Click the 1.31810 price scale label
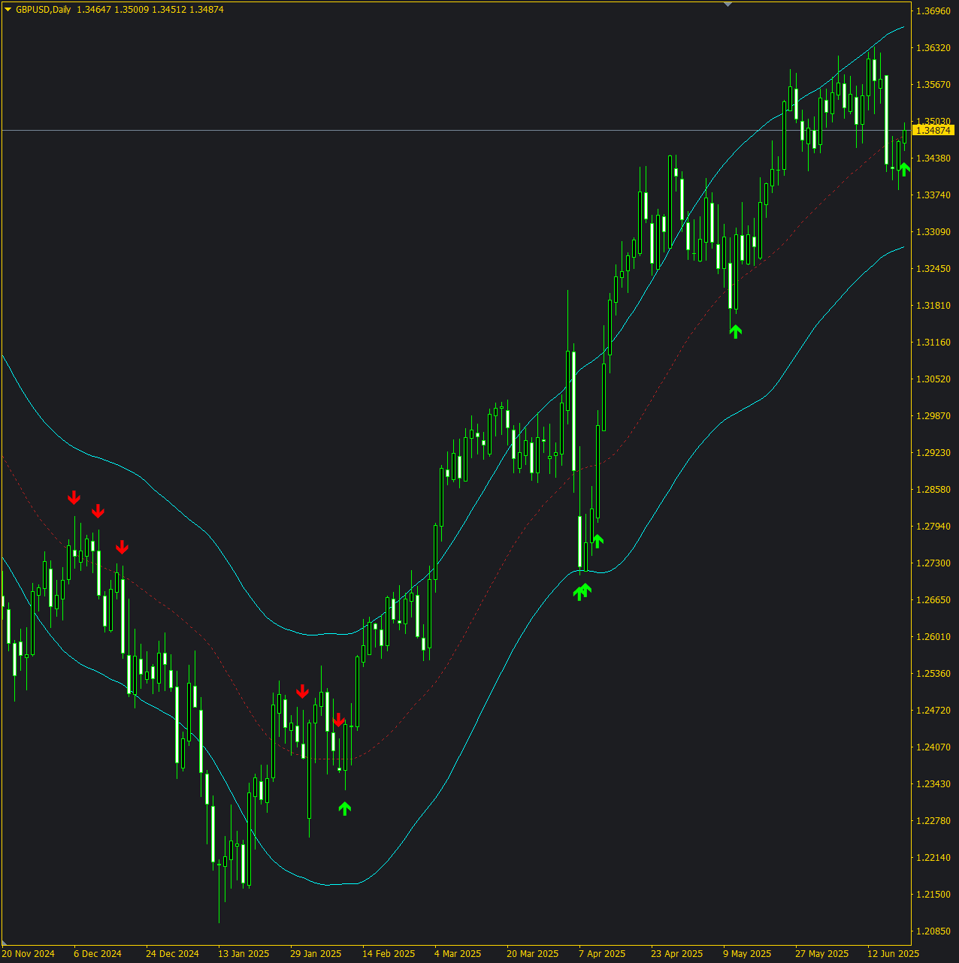The height and width of the screenshot is (963, 959). 934,306
